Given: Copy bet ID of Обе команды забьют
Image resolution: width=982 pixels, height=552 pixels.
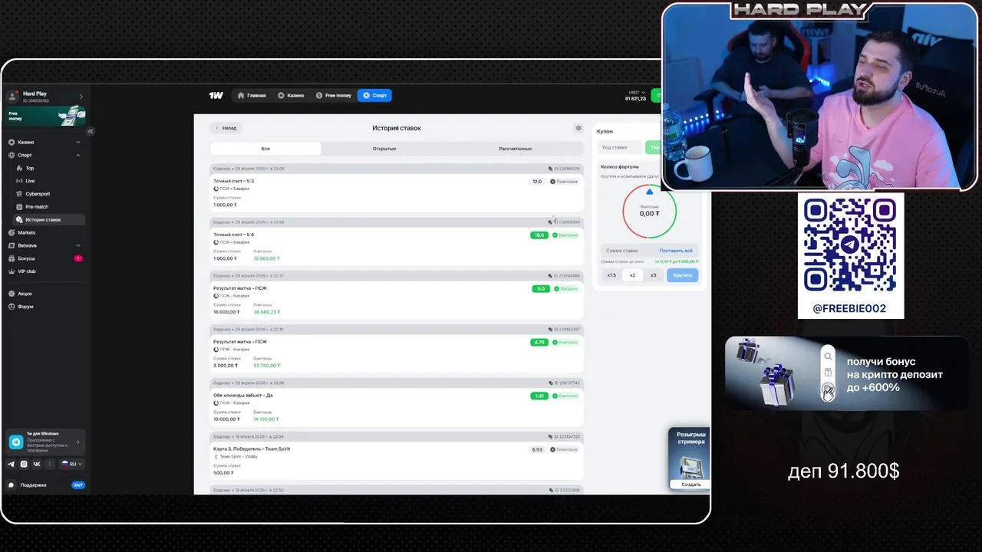Looking at the screenshot, I should tap(550, 383).
